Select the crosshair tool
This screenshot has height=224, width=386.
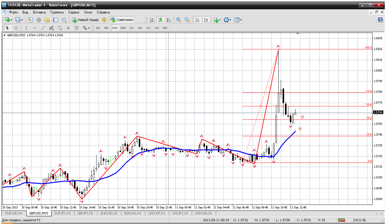(x=16, y=28)
